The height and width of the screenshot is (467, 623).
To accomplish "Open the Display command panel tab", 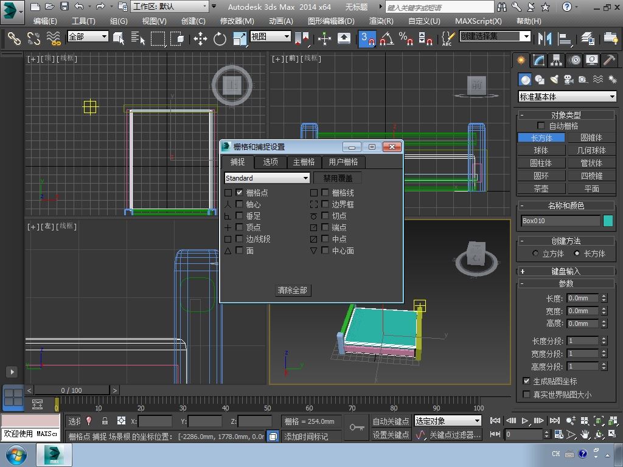I will 592,60.
